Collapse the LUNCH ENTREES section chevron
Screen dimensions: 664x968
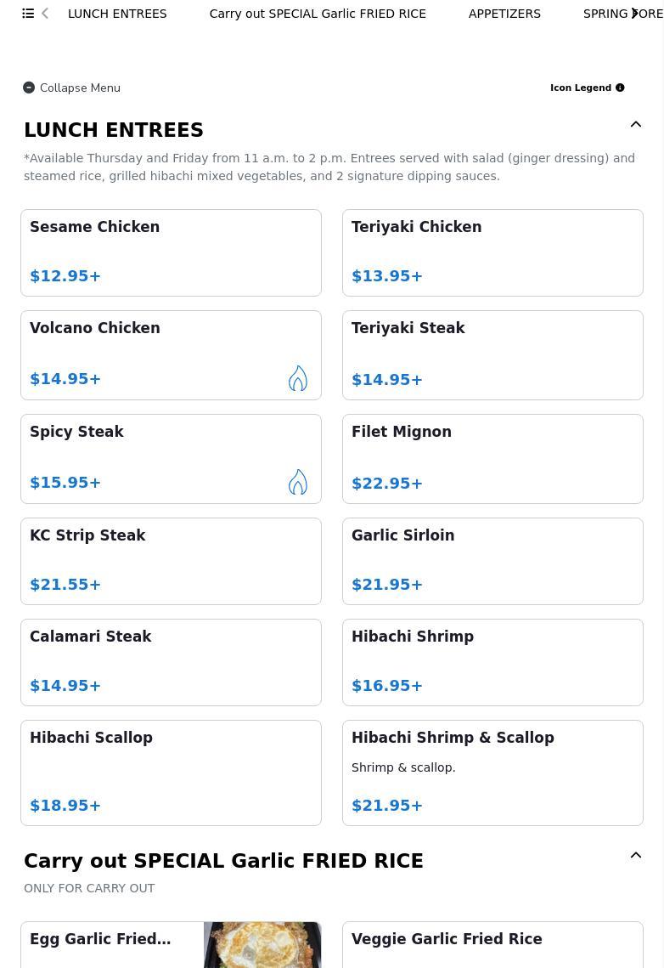coord(636,125)
